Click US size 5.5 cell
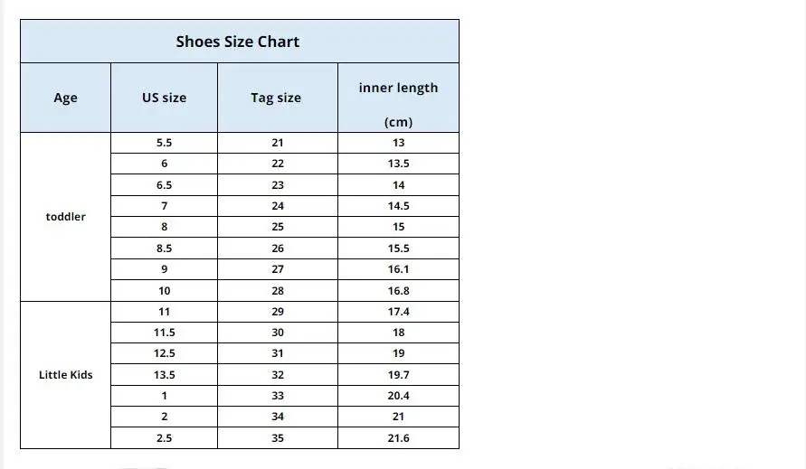Image resolution: width=806 pixels, height=469 pixels. point(164,143)
